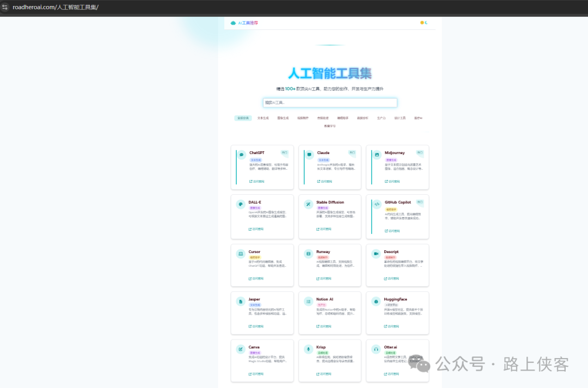Click the Runway film icon
Viewport: 588px width, 388px height.
pos(308,254)
